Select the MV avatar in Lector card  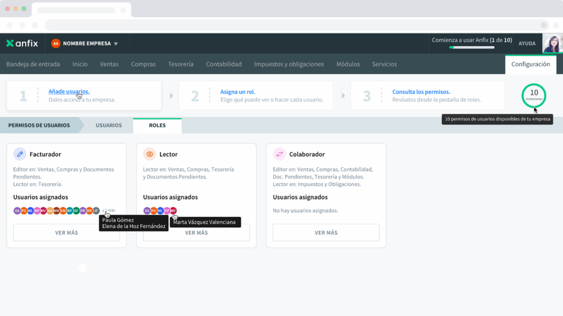173,210
